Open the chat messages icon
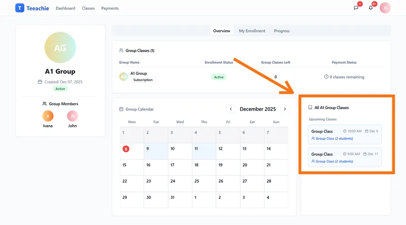 click(356, 8)
